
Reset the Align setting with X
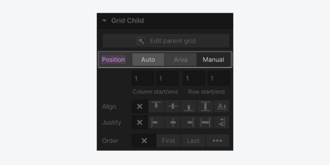tap(140, 106)
